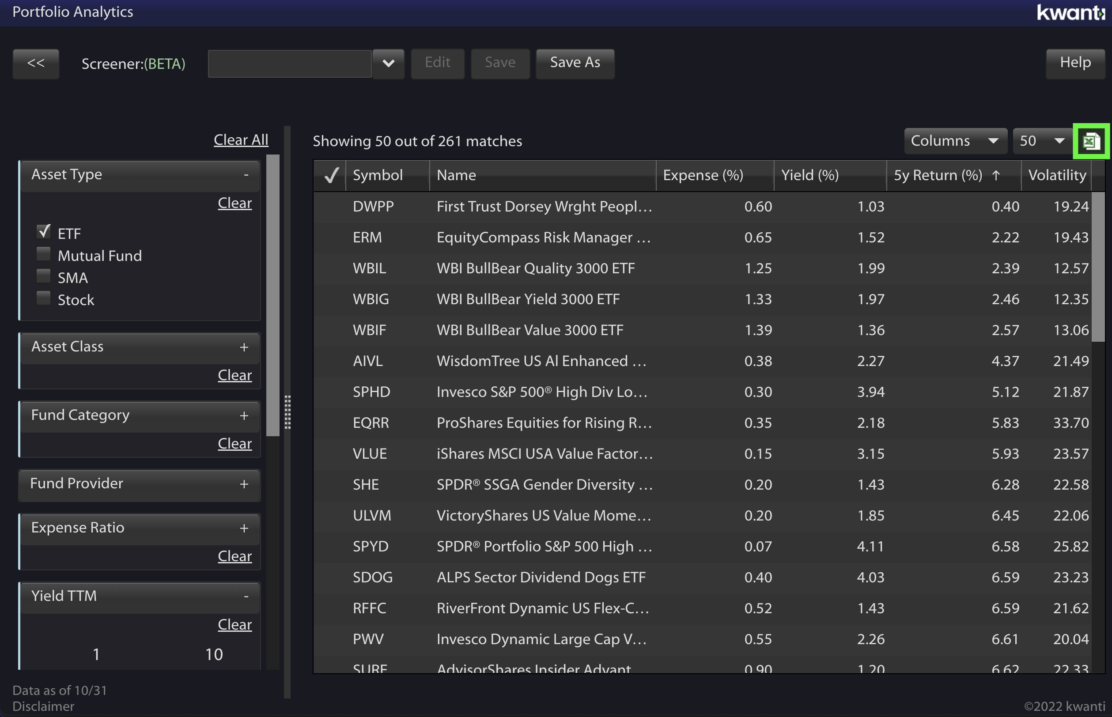The height and width of the screenshot is (717, 1112).
Task: Sort by 5y Return (%) column
Action: 953,176
